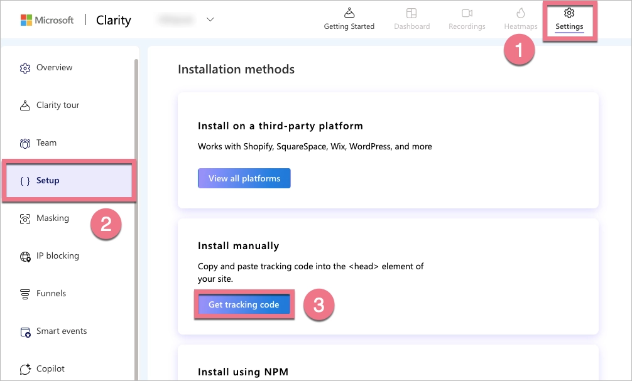Select the Dashboard grid icon

(411, 13)
